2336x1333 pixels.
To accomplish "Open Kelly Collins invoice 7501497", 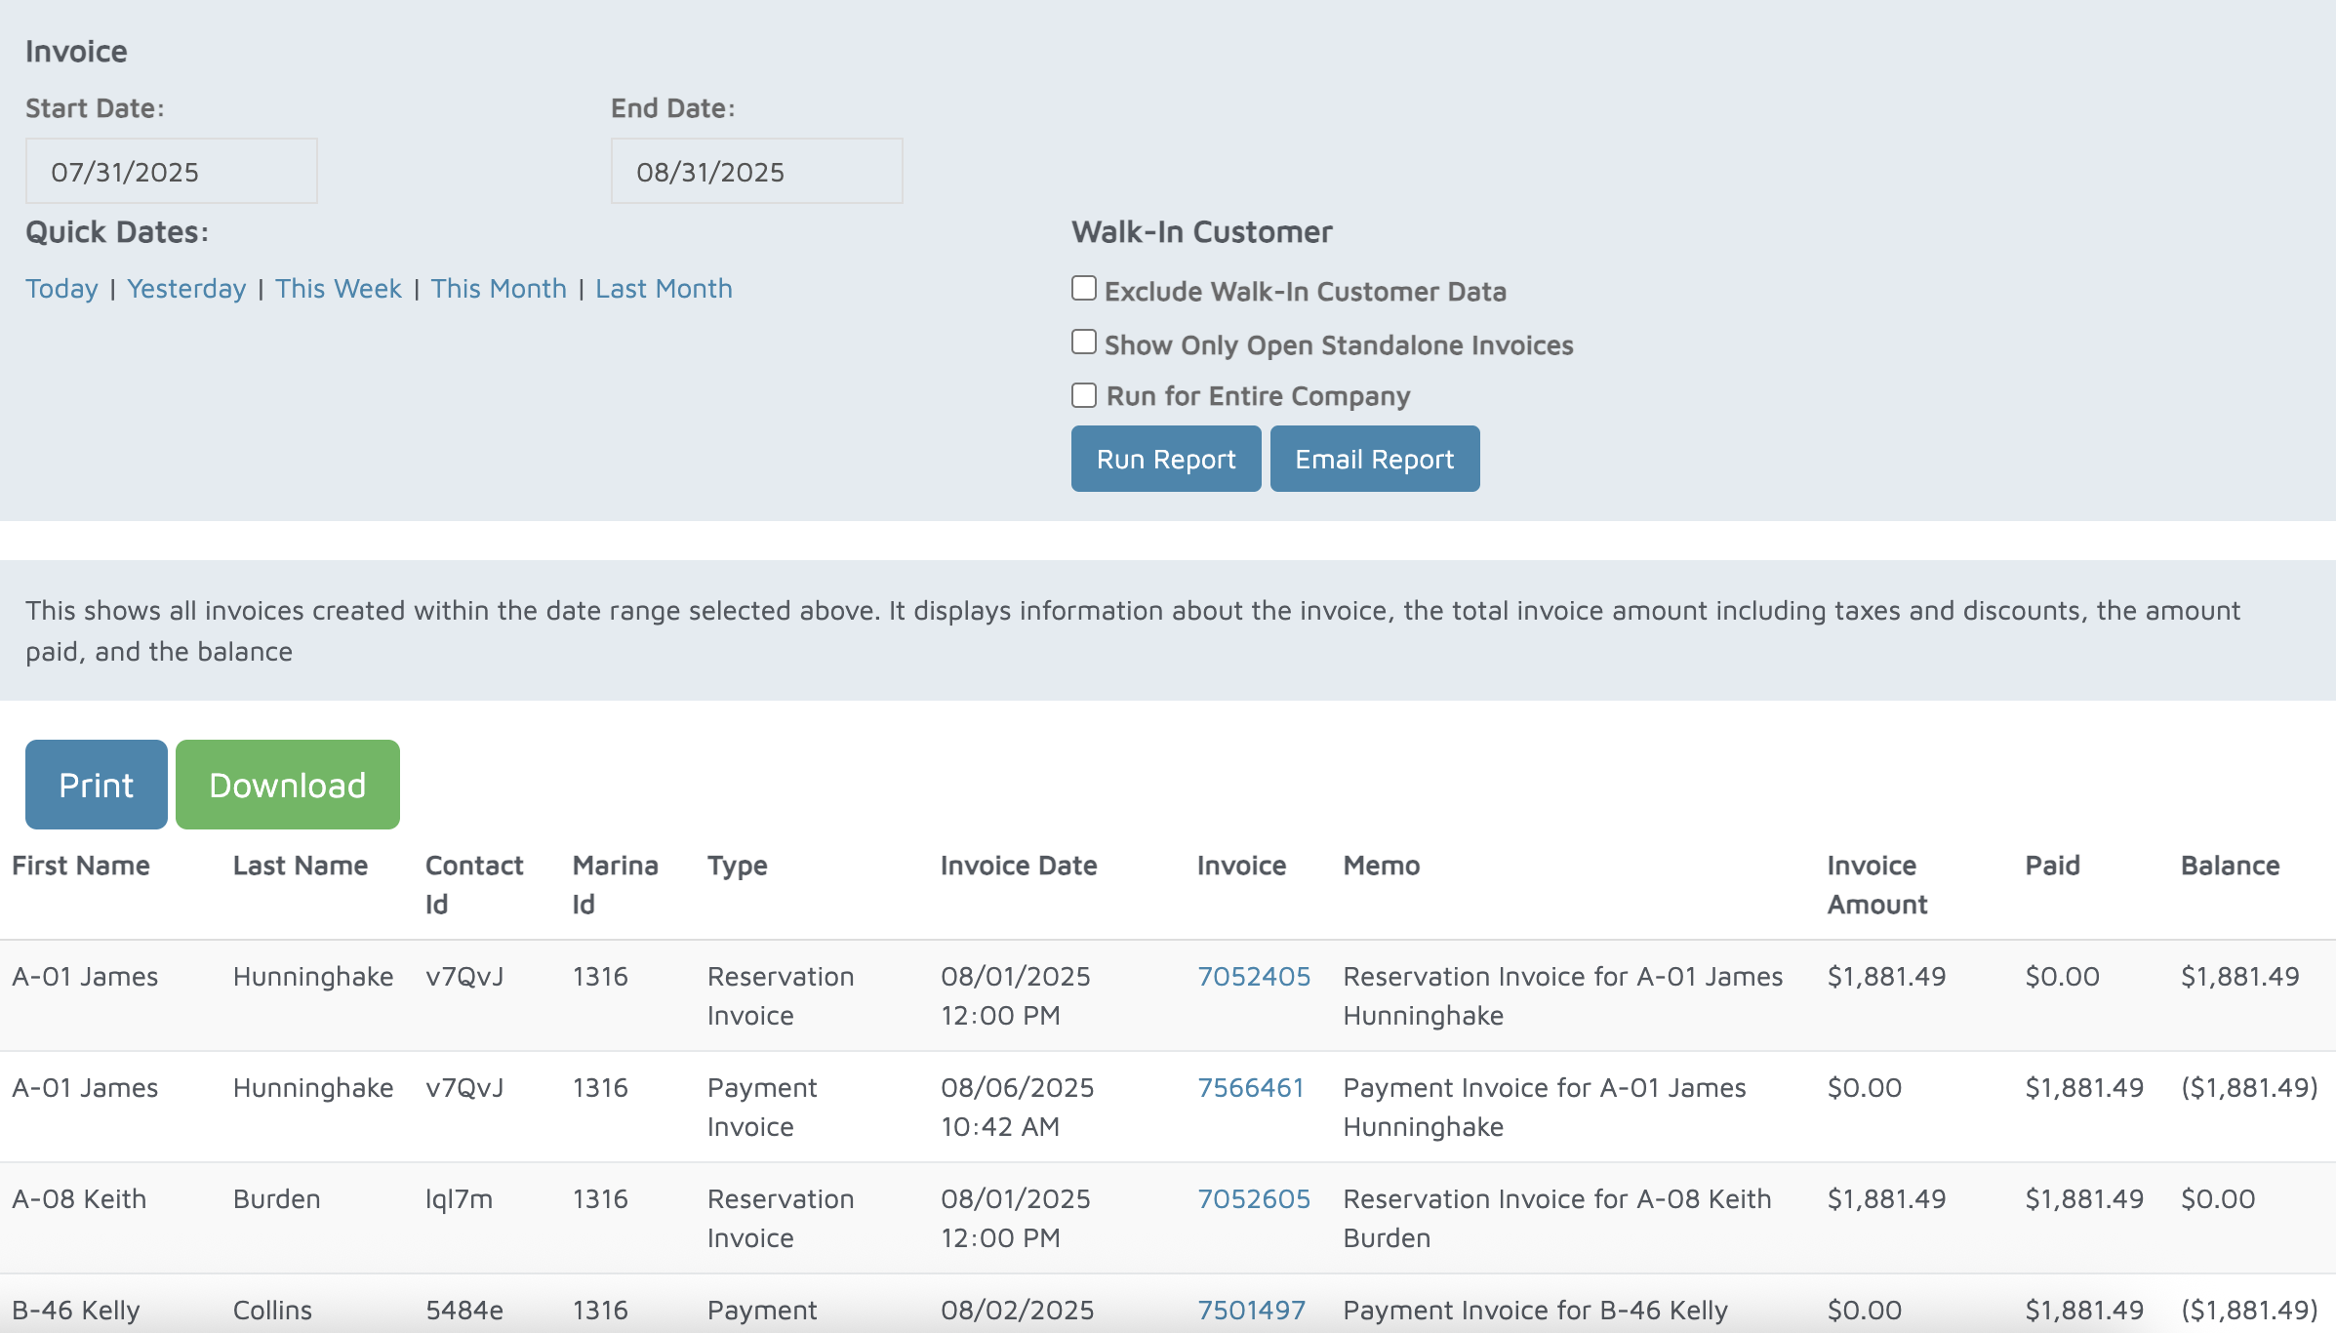I will click(x=1251, y=1311).
